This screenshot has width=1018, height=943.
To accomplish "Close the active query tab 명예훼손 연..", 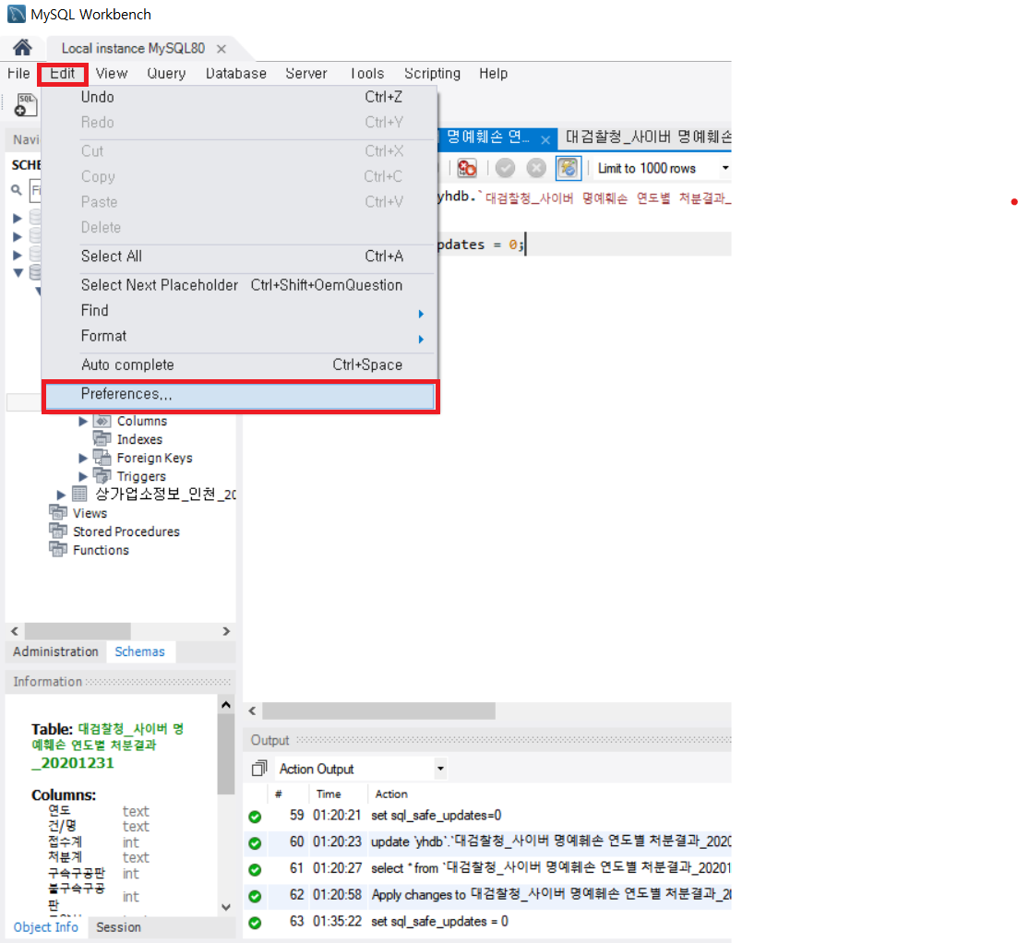I will pyautogui.click(x=545, y=139).
